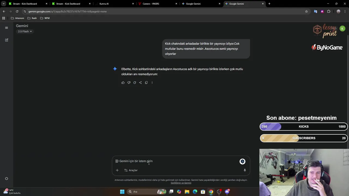Open Discord from the taskbar
The width and height of the screenshot is (349, 196).
click(x=227, y=192)
